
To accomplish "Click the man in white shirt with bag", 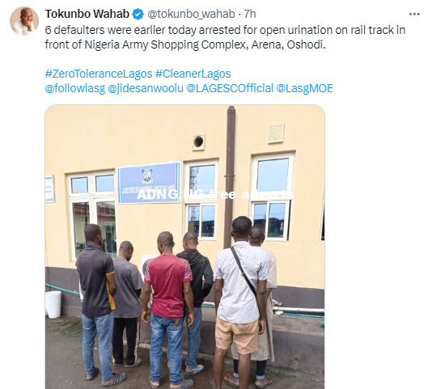I will [239, 300].
